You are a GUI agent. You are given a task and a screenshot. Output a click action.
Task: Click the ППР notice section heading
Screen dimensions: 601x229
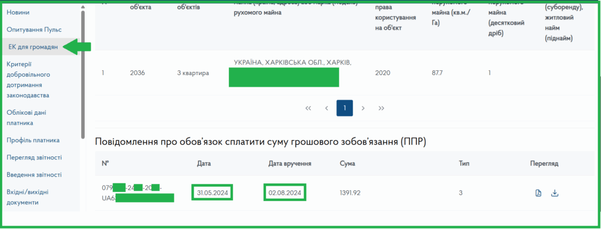click(x=261, y=142)
